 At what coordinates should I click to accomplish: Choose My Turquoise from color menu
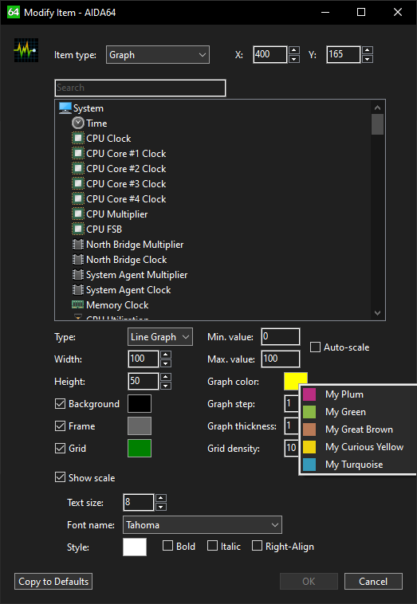(x=358, y=465)
